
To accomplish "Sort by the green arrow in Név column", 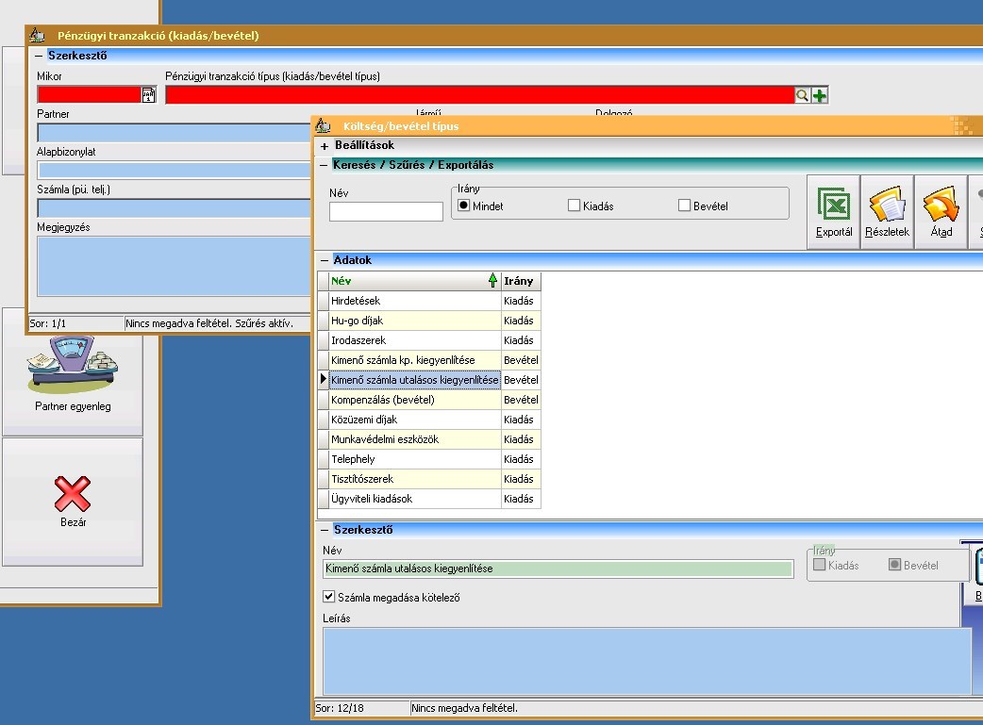I will (x=492, y=281).
